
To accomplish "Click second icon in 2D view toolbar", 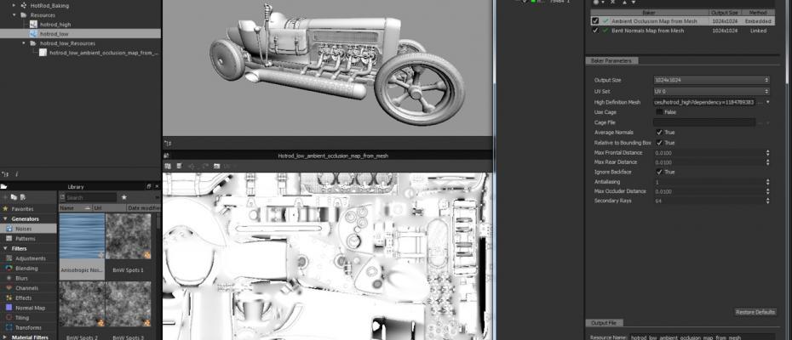I will 180,166.
